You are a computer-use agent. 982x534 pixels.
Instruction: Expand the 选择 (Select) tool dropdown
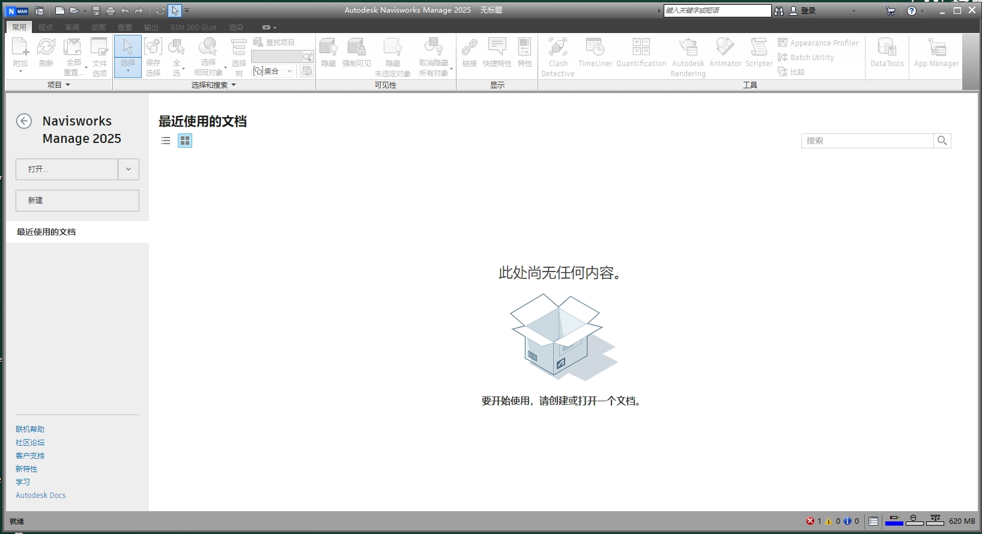128,71
